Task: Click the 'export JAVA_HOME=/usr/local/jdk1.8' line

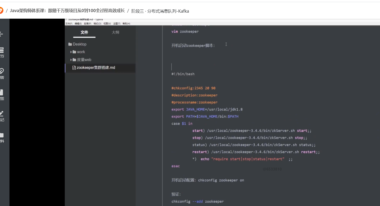Action: [207, 110]
